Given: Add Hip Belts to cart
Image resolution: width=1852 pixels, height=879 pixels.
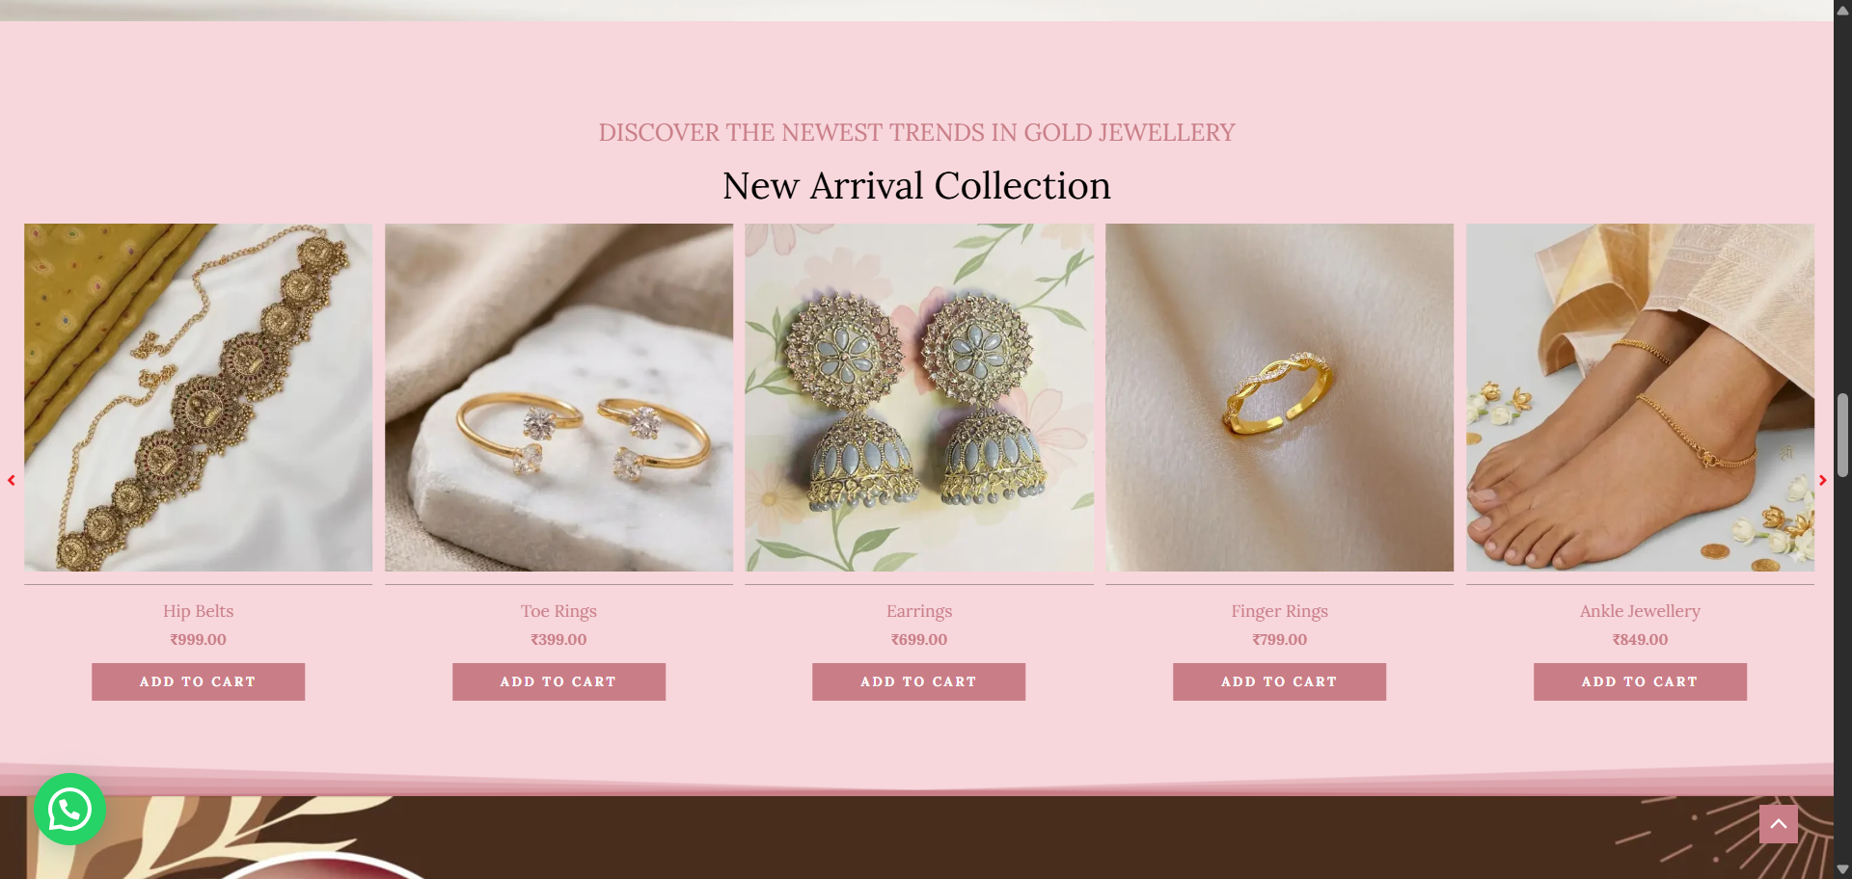Looking at the screenshot, I should click(198, 681).
